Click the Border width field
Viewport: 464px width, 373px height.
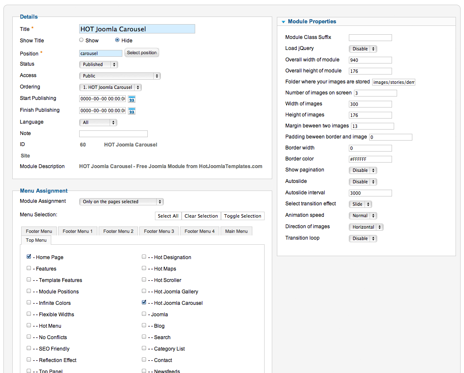pyautogui.click(x=370, y=148)
